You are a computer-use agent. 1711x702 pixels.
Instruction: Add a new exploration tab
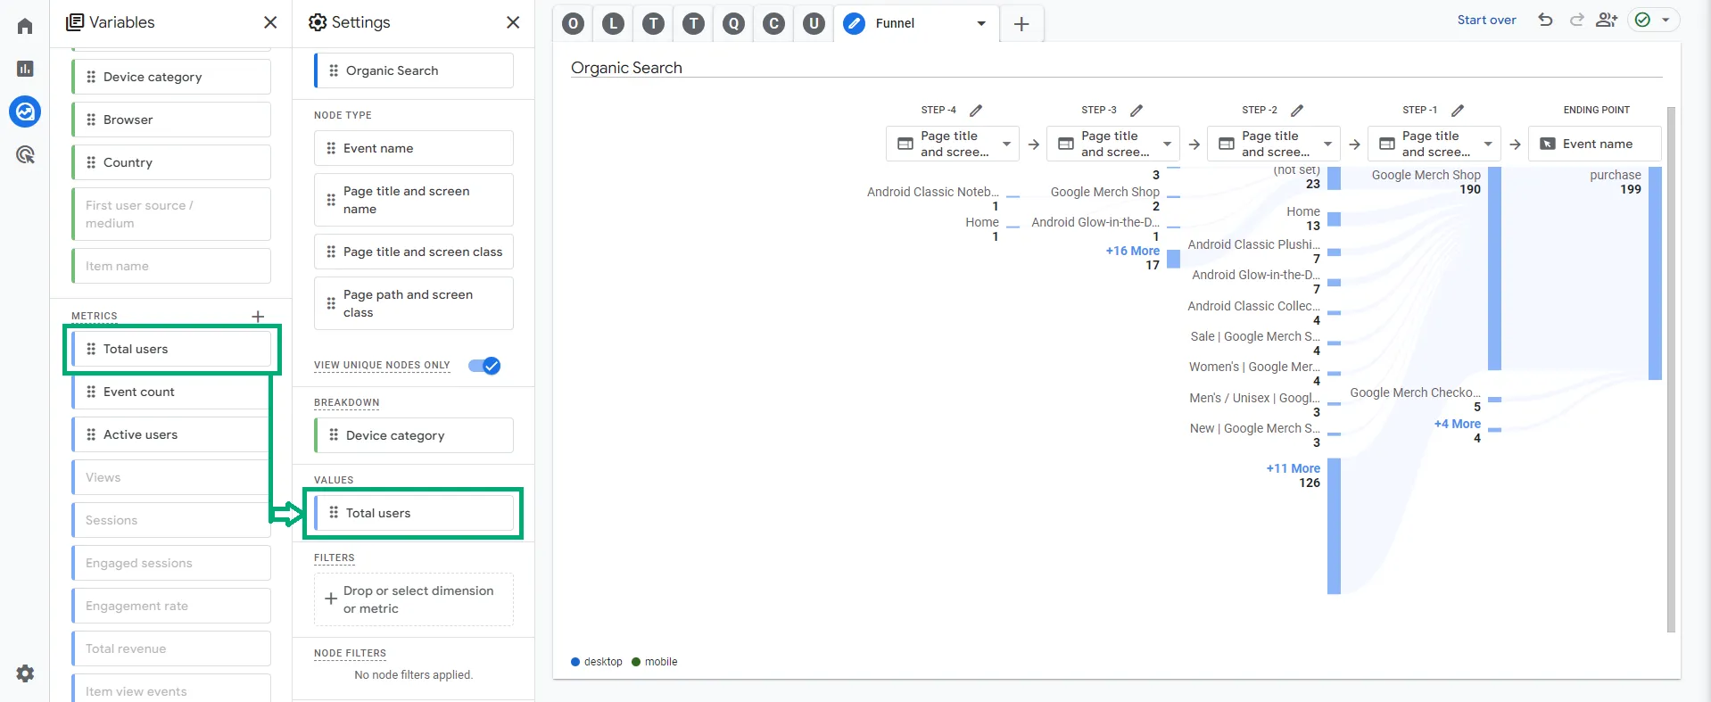pos(1021,24)
